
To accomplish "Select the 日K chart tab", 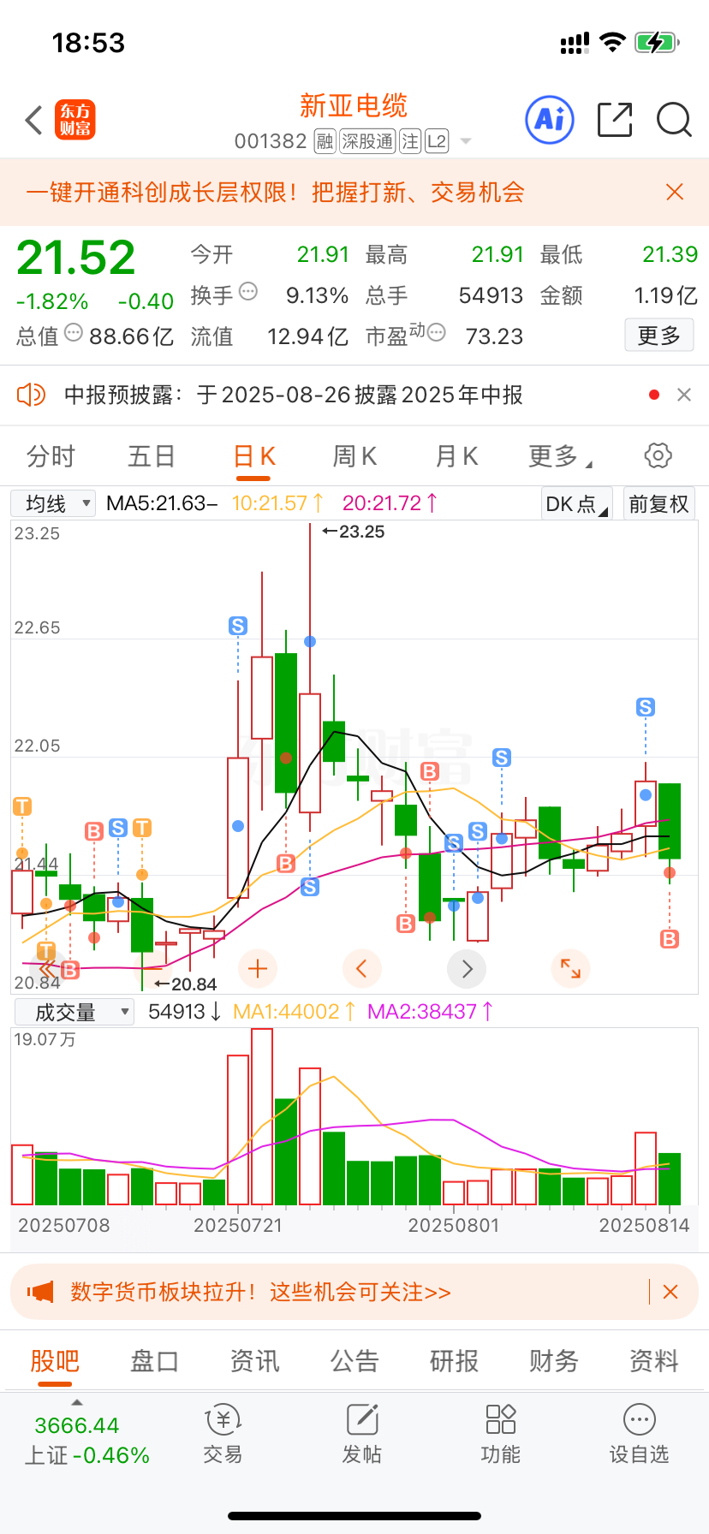I will pyautogui.click(x=254, y=456).
